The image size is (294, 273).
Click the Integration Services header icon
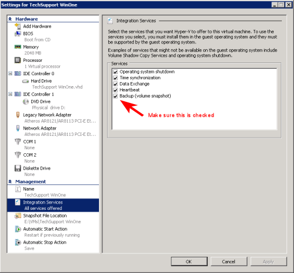point(110,21)
